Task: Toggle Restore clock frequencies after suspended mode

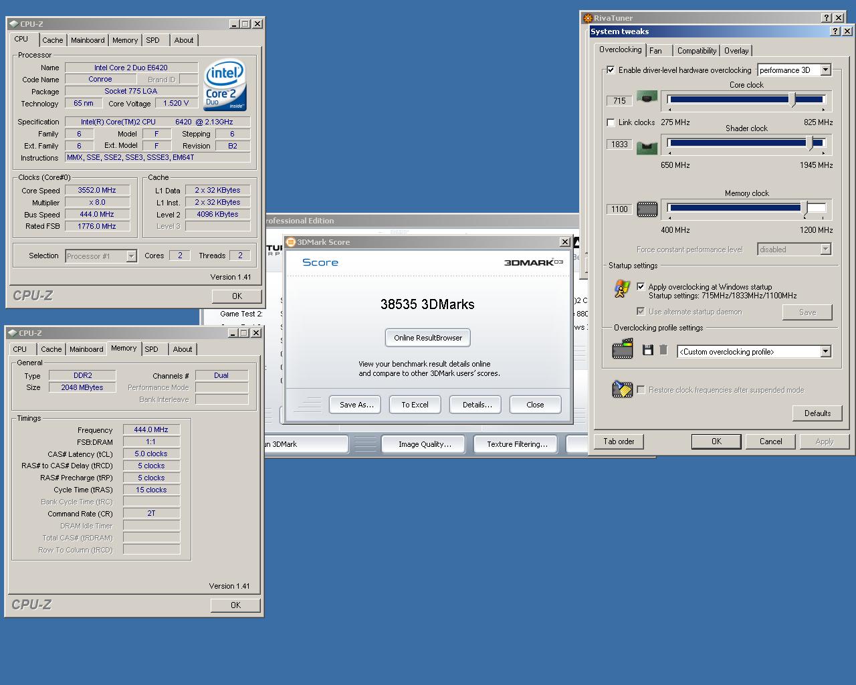Action: [x=641, y=389]
